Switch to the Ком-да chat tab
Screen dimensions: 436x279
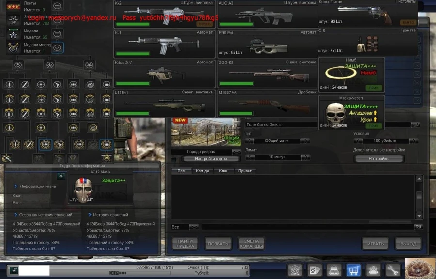coord(202,171)
